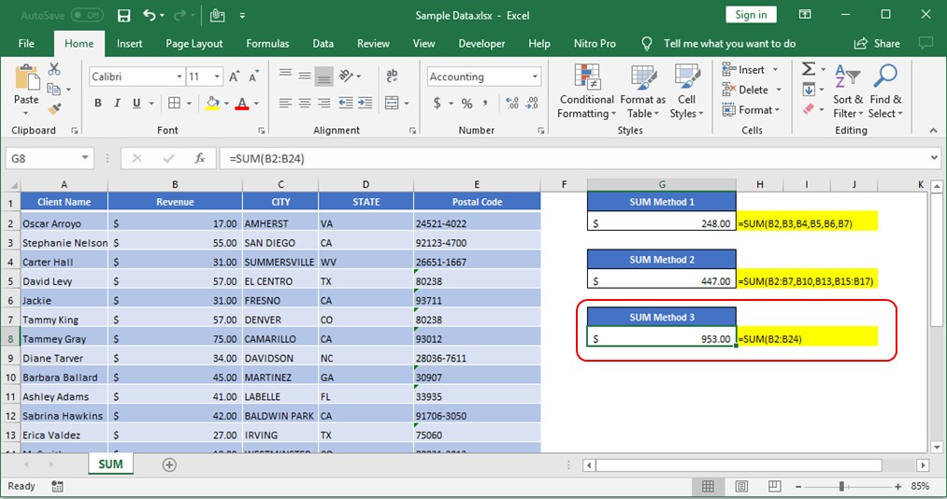
Task: Click the Increase Decimal icon
Action: tap(512, 103)
